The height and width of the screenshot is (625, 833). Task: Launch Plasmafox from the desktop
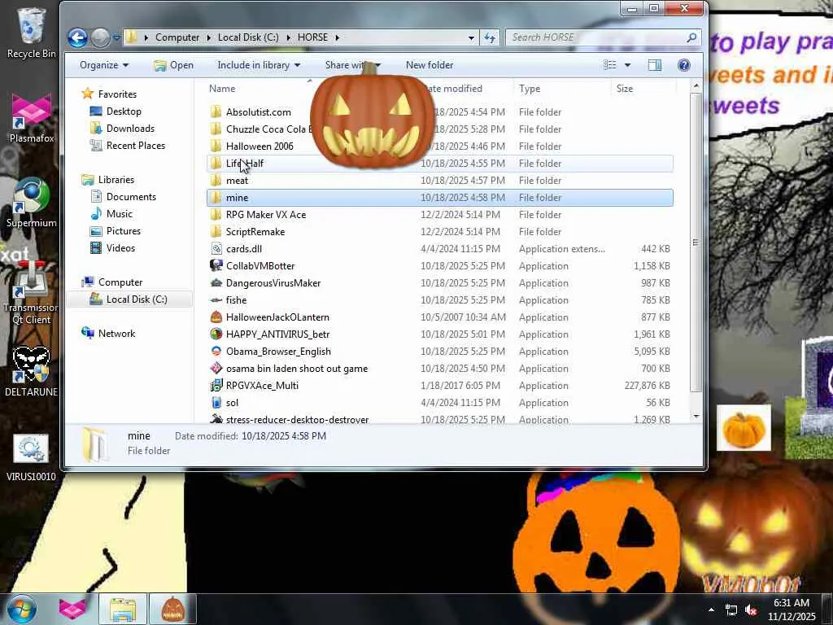[32, 118]
